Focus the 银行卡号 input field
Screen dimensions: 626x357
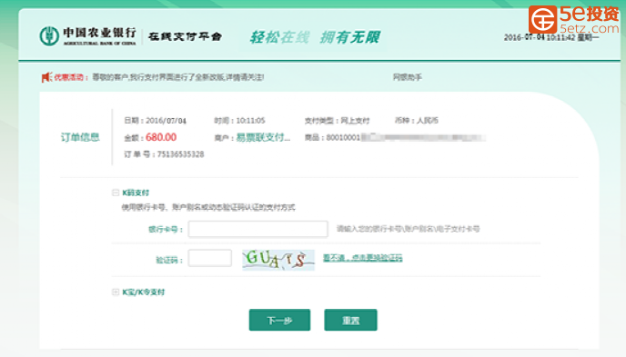[x=257, y=229]
